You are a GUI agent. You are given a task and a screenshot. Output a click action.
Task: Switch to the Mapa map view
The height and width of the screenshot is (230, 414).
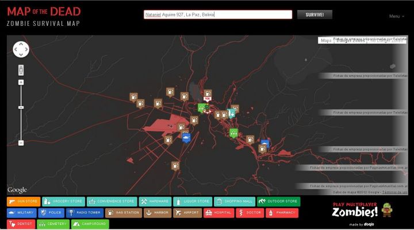pos(326,40)
